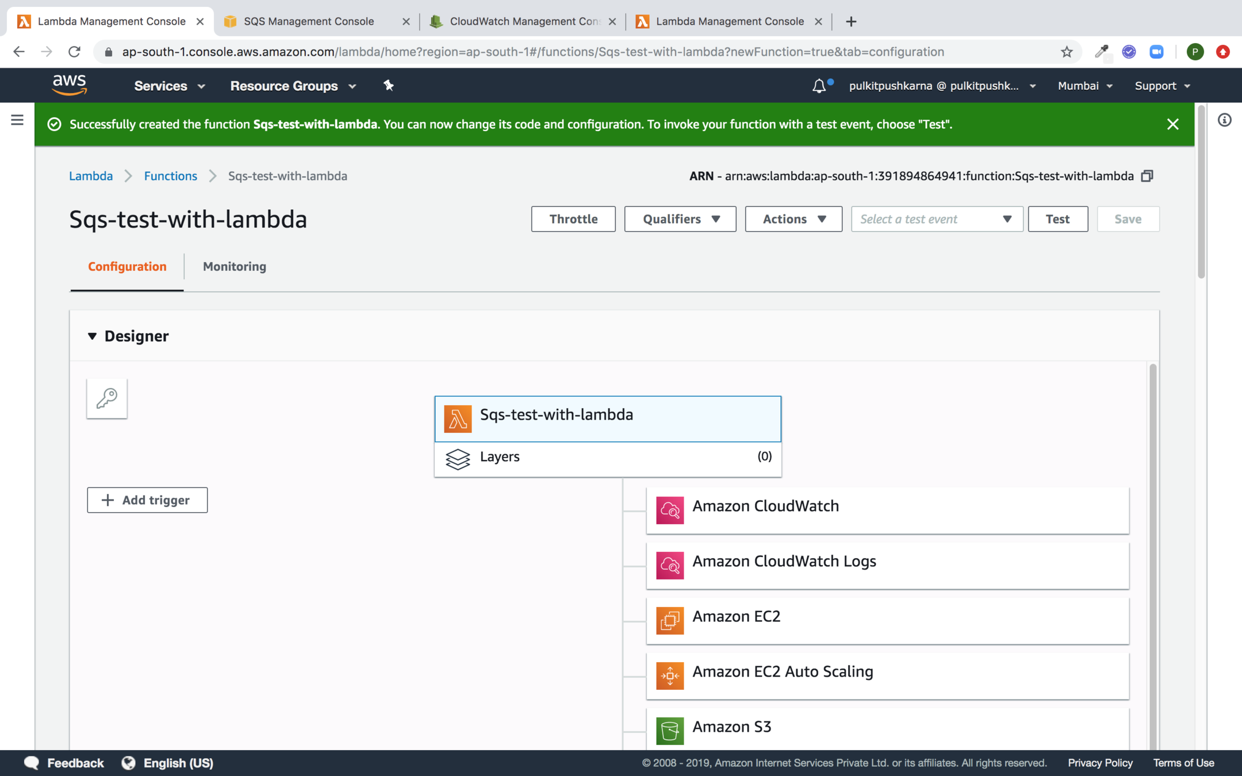Click the key permissions icon in Designer
This screenshot has height=776, width=1242.
[107, 398]
